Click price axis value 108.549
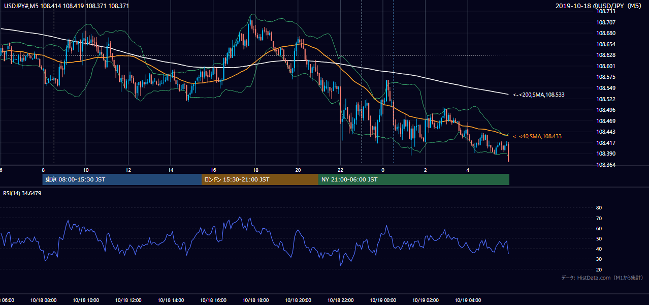The width and height of the screenshot is (649, 305). [606, 88]
